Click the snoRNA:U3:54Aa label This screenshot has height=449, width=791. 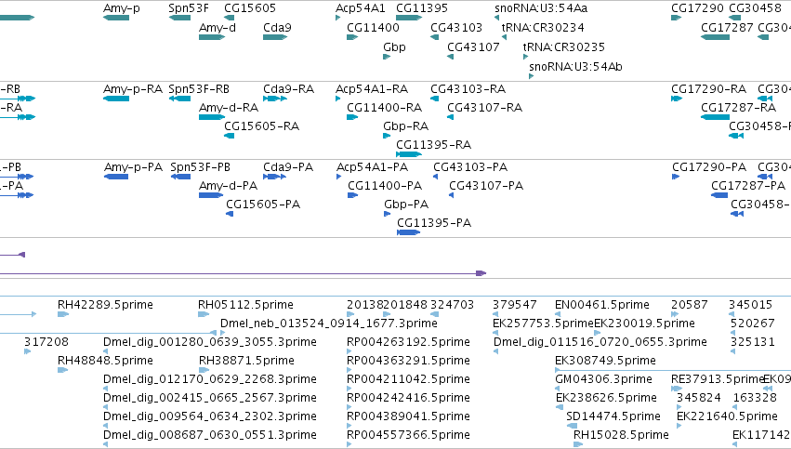point(541,8)
